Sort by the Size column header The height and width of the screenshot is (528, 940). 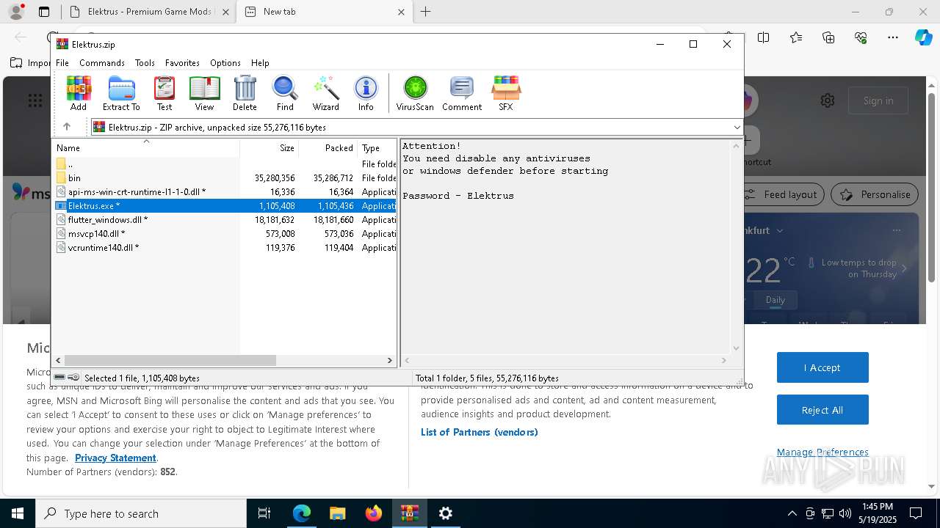pyautogui.click(x=269, y=148)
